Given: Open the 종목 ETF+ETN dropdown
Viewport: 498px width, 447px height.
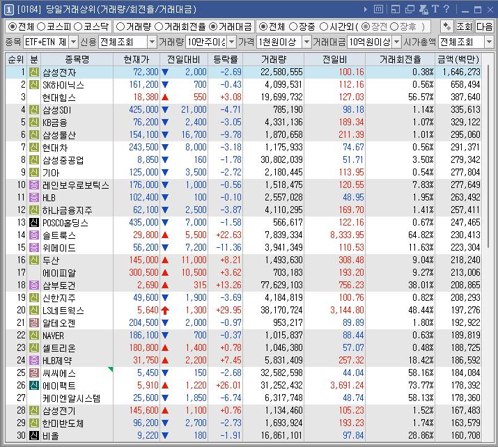Looking at the screenshot, I should click(73, 42).
